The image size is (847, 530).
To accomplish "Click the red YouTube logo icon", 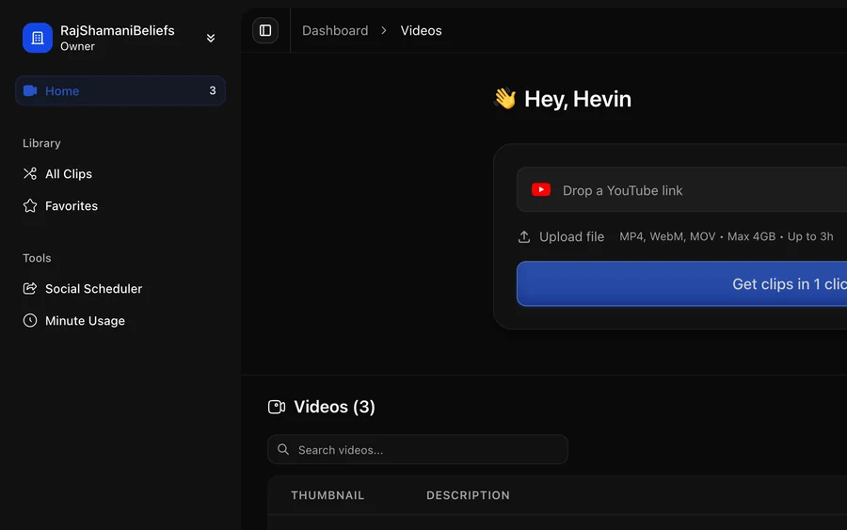I will (x=541, y=189).
